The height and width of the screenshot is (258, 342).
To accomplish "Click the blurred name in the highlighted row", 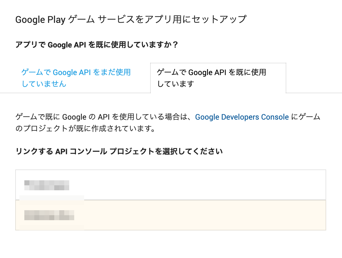I will (x=49, y=215).
